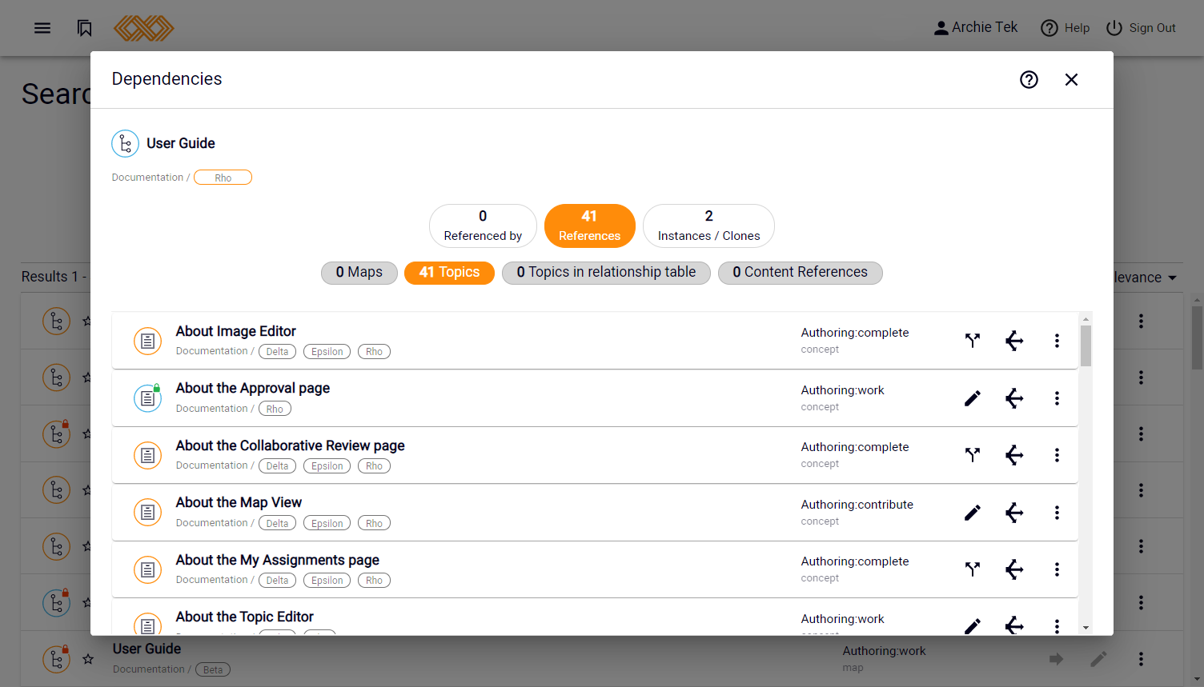The height and width of the screenshot is (687, 1204).
Task: Sign Out of the application
Action: click(1141, 28)
